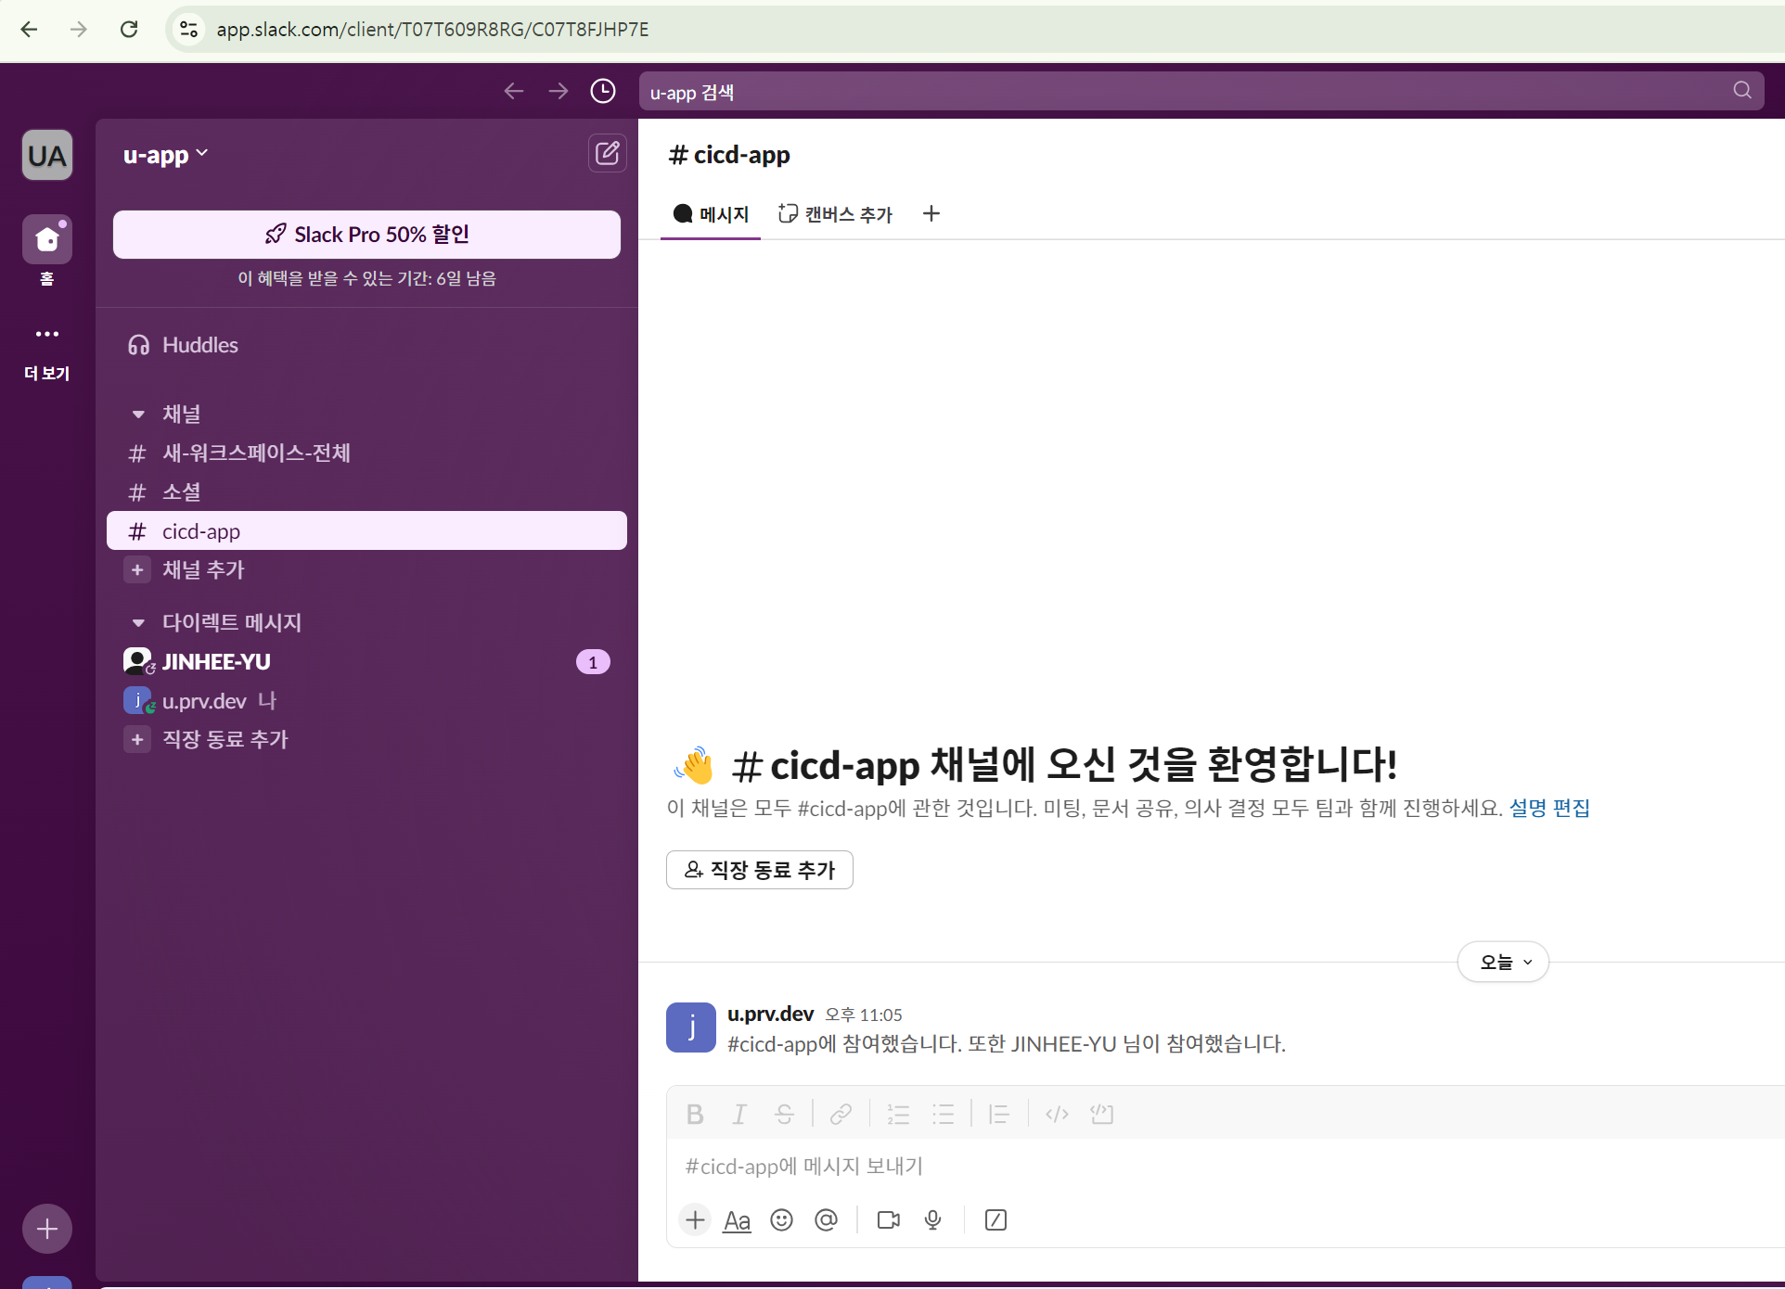The image size is (1785, 1289).
Task: Click the u-app search field
Action: 1201,91
